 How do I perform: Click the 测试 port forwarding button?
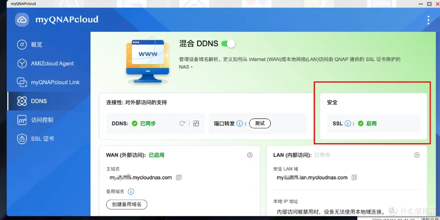click(x=260, y=123)
